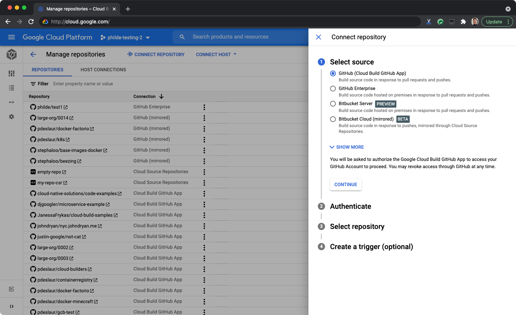This screenshot has height=315, width=516.
Task: Open the actions menu for large-org/0003
Action: click(x=204, y=258)
